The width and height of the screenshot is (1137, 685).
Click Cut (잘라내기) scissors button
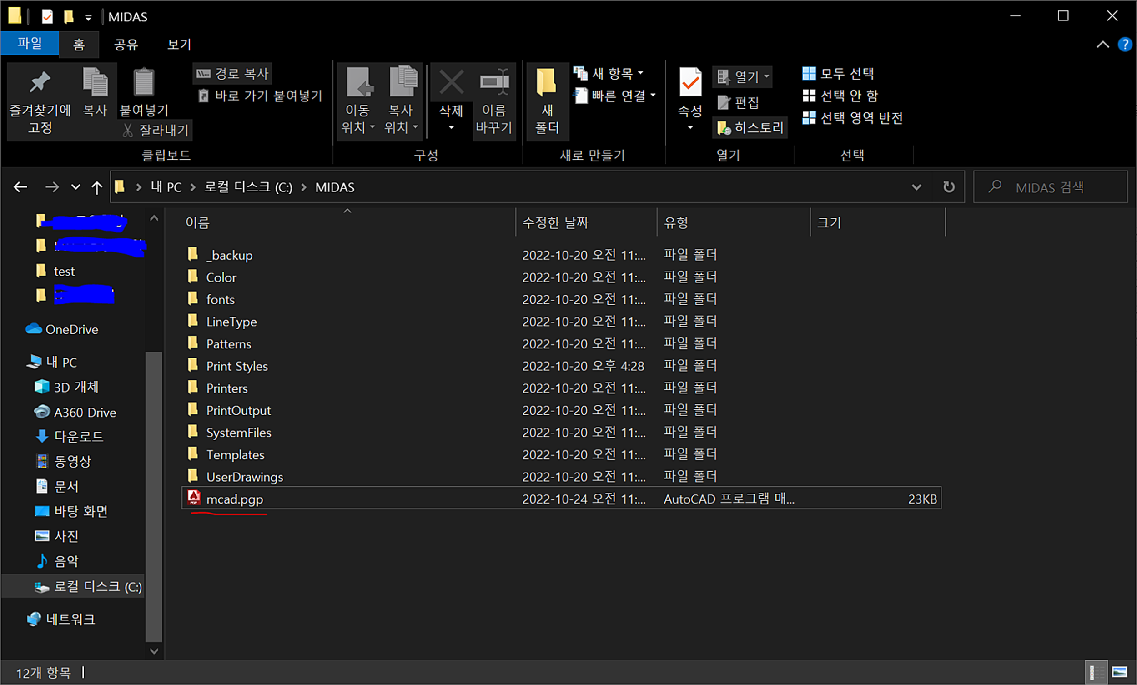156,131
